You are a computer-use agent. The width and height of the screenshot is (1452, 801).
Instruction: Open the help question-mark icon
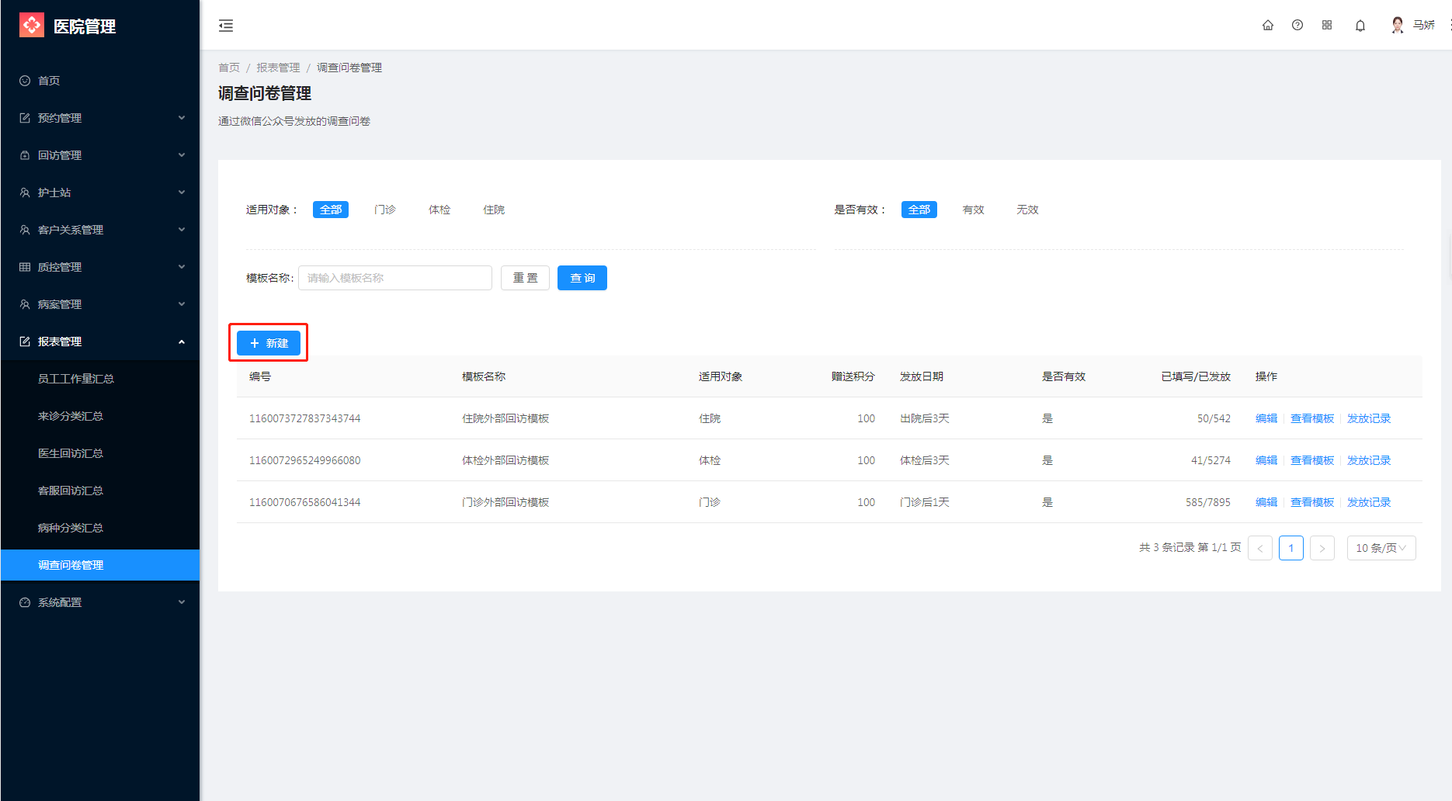tap(1297, 25)
